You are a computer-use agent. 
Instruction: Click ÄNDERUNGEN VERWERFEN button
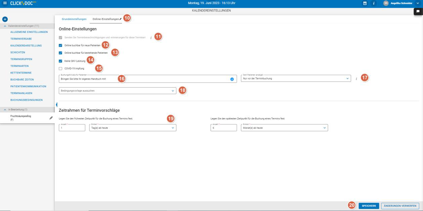click(400, 206)
